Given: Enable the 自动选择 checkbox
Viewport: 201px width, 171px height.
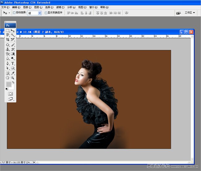Looking at the screenshot, I should (x=14, y=13).
